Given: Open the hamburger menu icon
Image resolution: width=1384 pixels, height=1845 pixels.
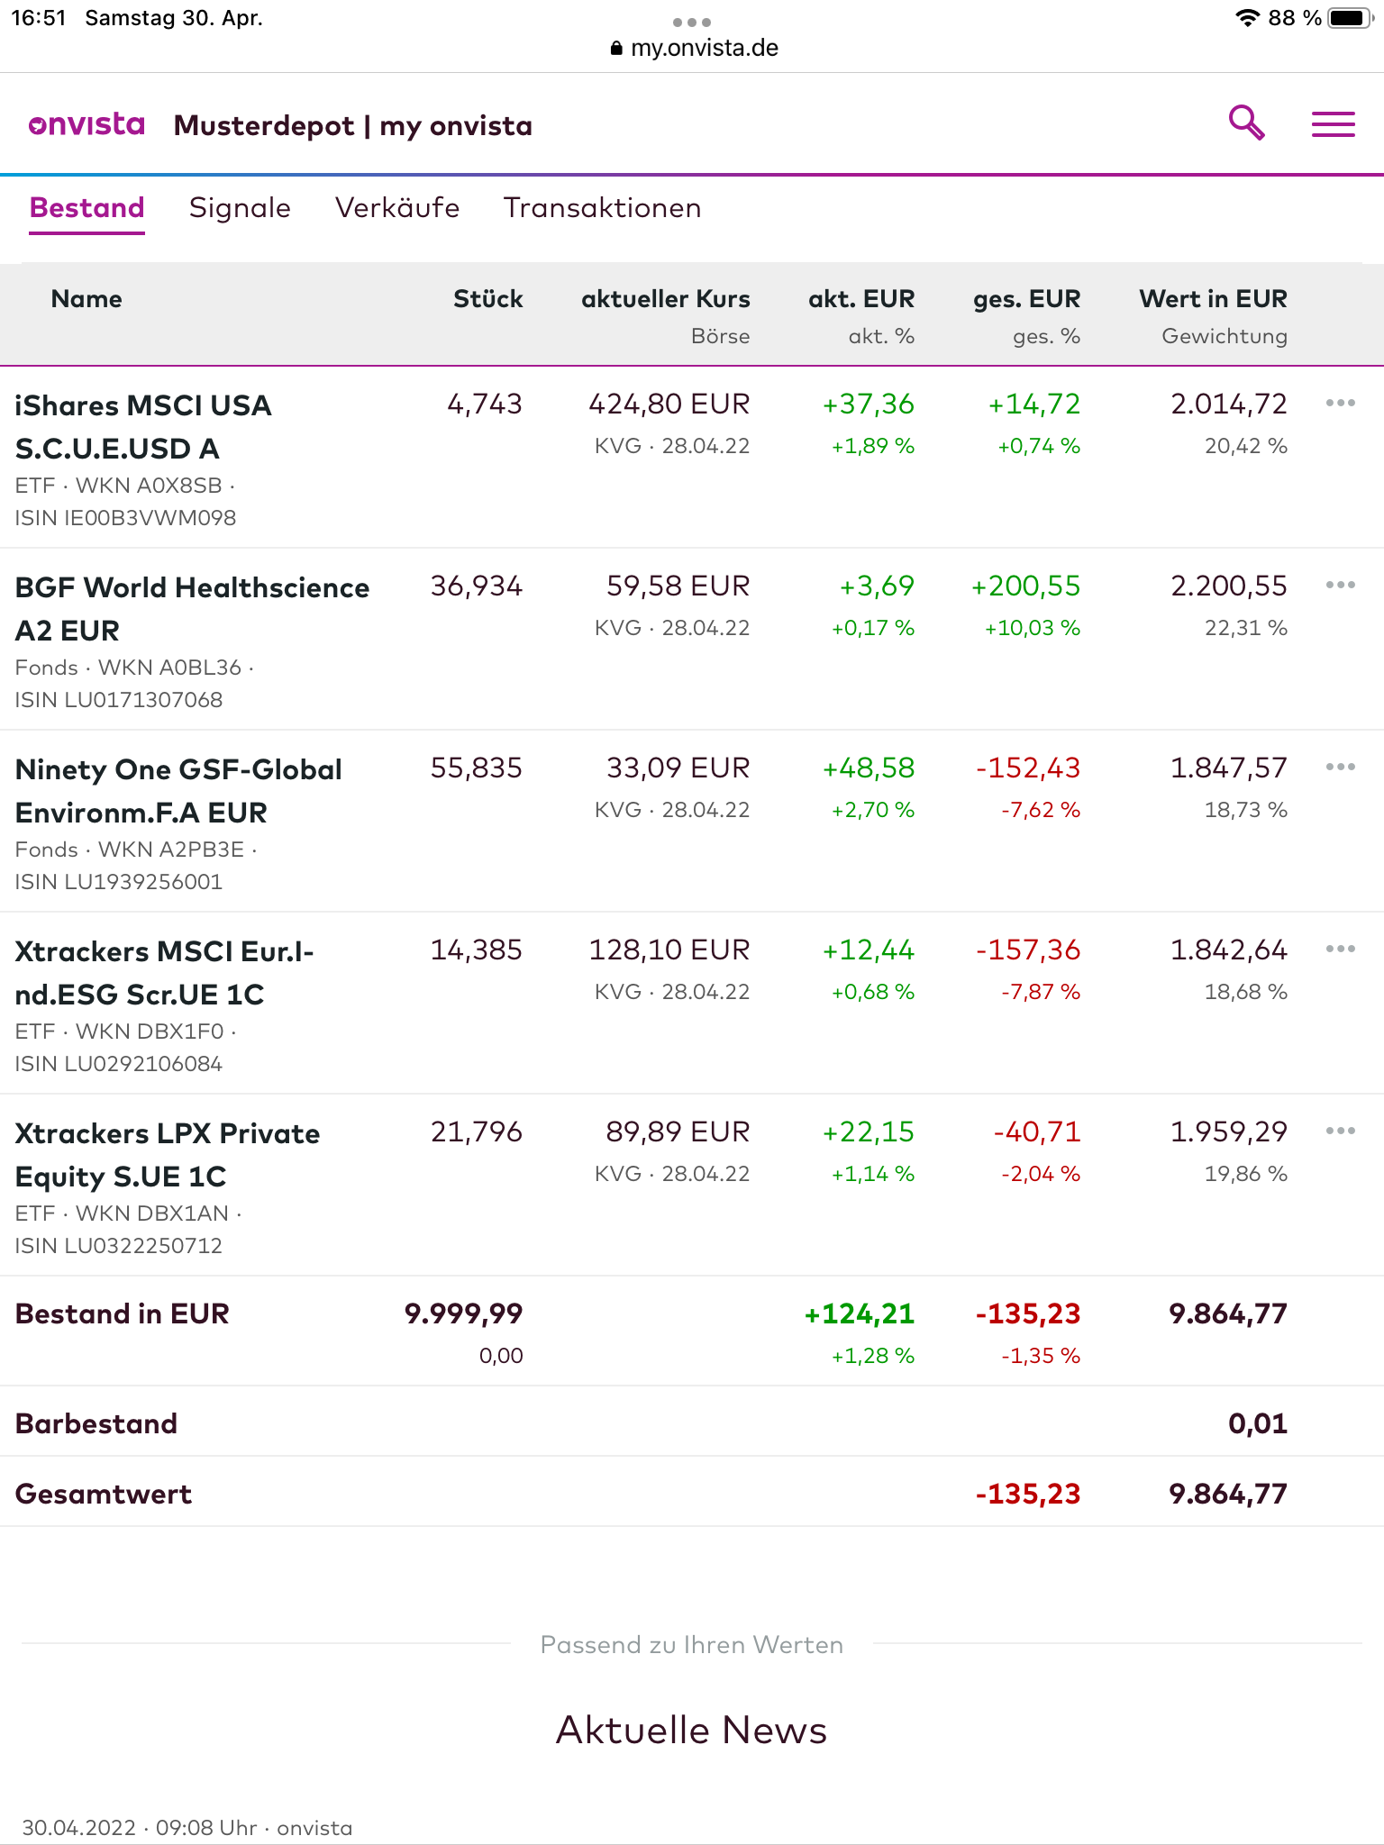Looking at the screenshot, I should [1333, 124].
